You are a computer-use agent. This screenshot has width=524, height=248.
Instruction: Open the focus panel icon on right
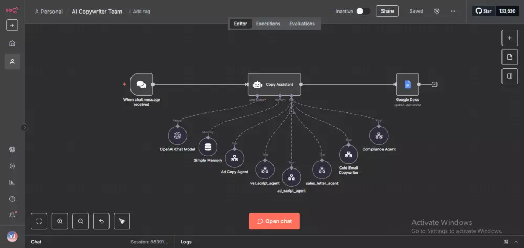pyautogui.click(x=510, y=76)
